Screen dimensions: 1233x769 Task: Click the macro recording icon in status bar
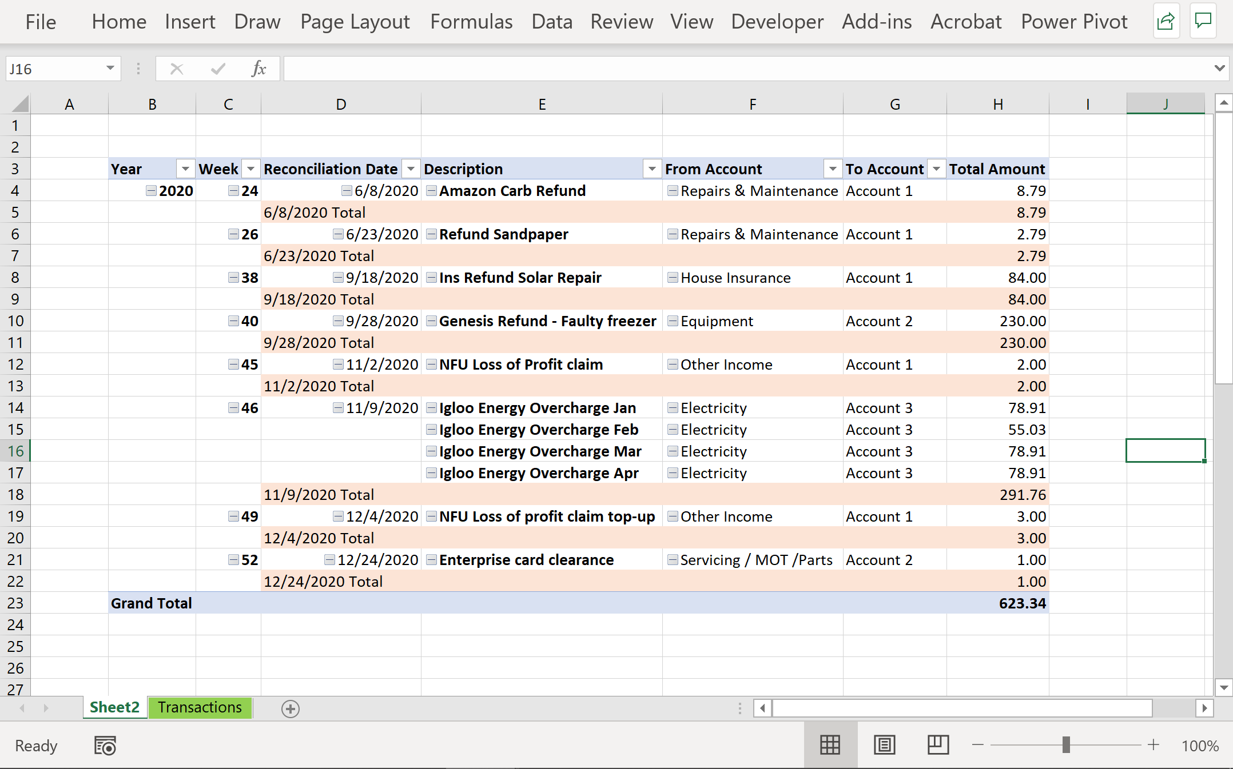click(105, 746)
